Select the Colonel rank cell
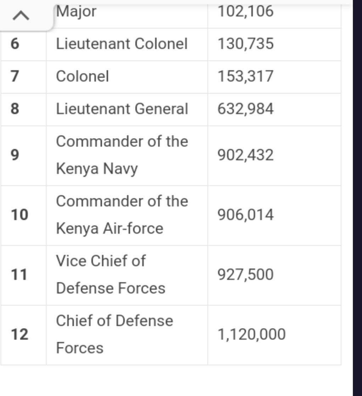The image size is (362, 396). tap(127, 77)
